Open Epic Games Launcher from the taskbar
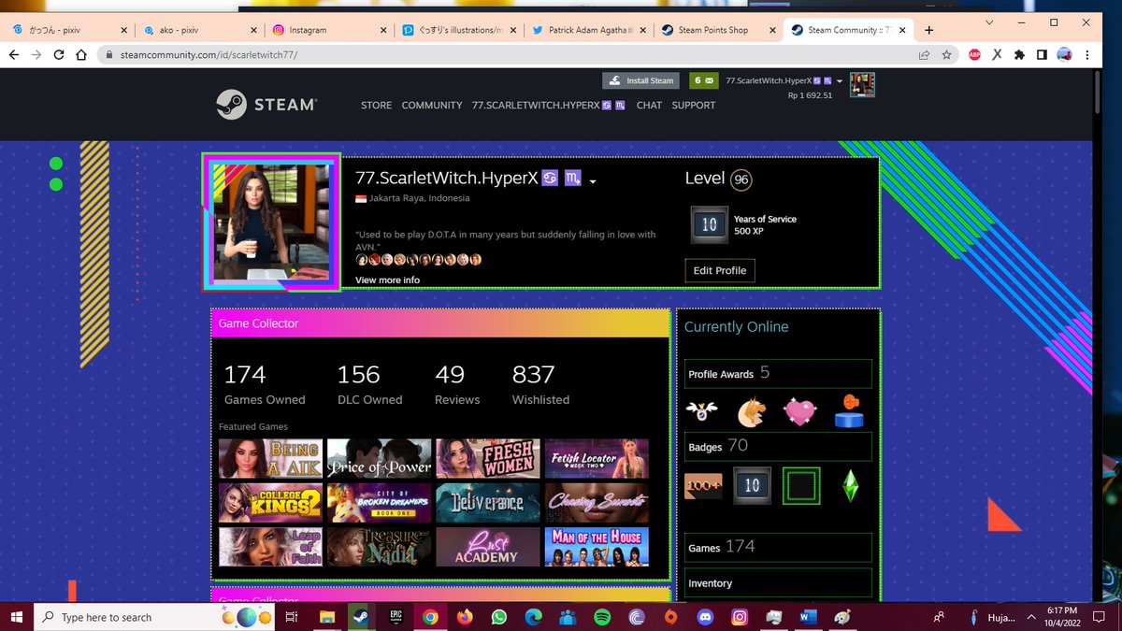The width and height of the screenshot is (1122, 631). pos(396,617)
